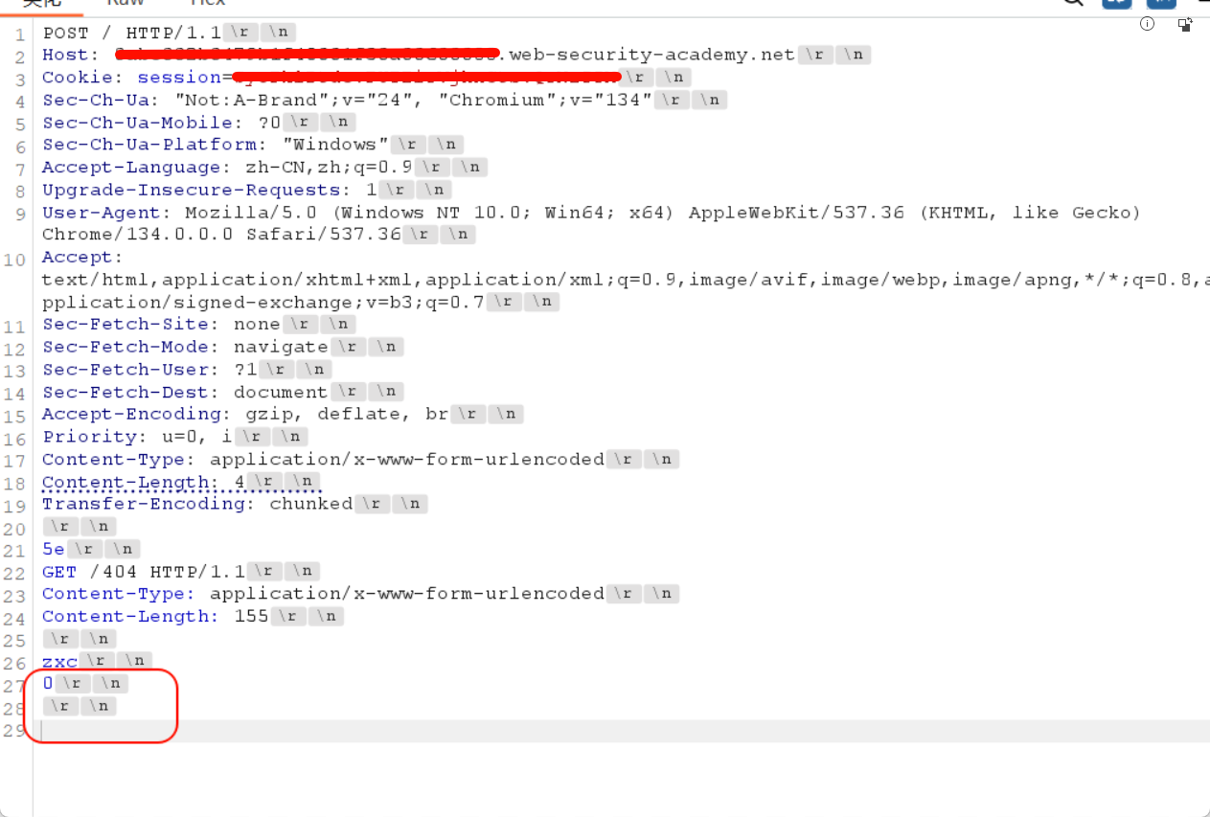Click the Content-Type header on line 23

point(119,594)
